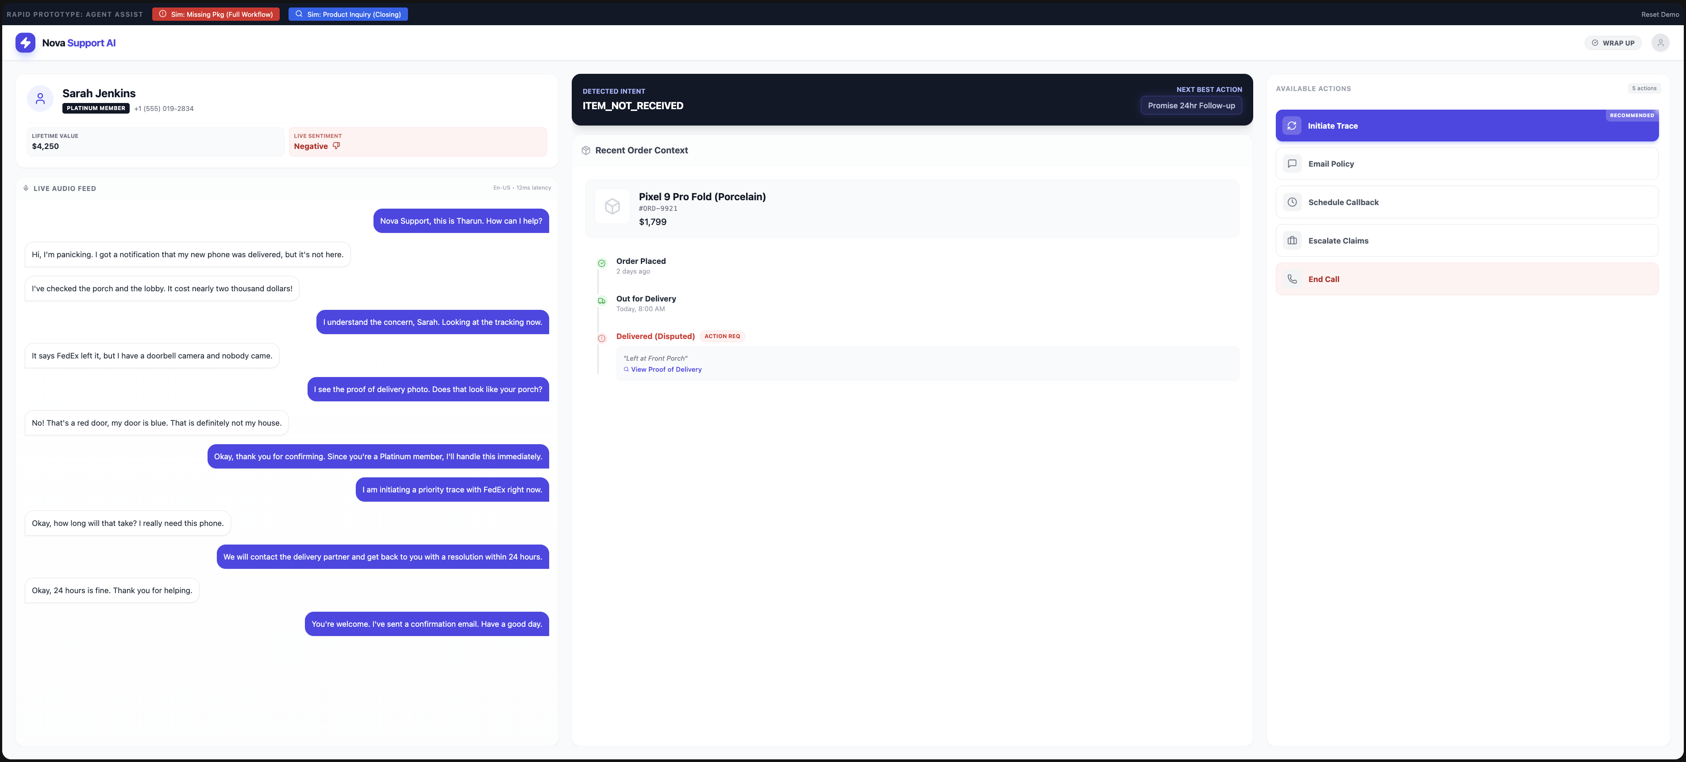Click the End Call phone icon
Image resolution: width=1686 pixels, height=762 pixels.
point(1292,279)
